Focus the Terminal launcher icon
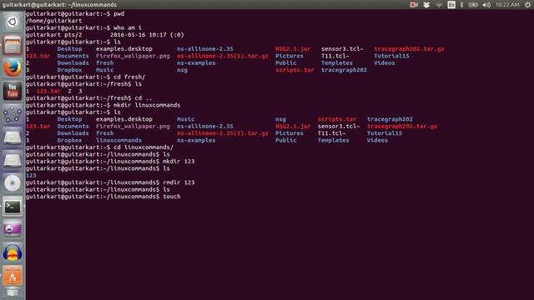The width and height of the screenshot is (534, 300). (x=13, y=207)
